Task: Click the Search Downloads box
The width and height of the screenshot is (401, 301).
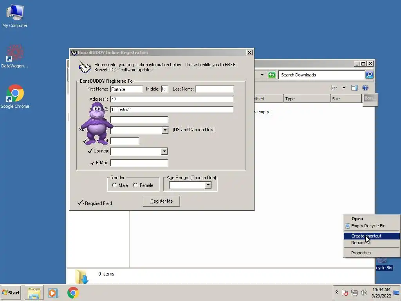Action: (x=322, y=75)
